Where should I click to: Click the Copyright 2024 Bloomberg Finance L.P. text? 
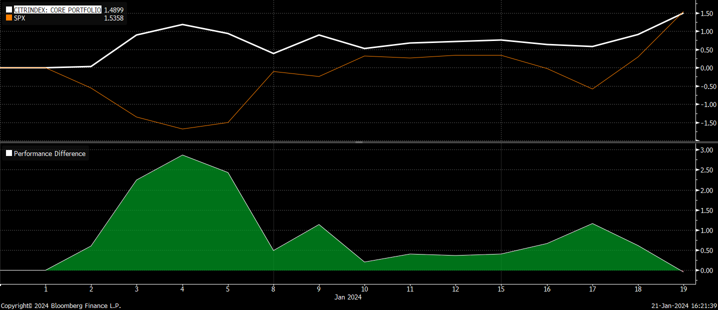pos(60,305)
